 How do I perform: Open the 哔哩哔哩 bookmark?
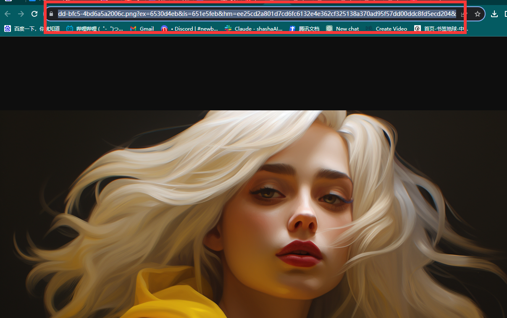click(x=95, y=29)
